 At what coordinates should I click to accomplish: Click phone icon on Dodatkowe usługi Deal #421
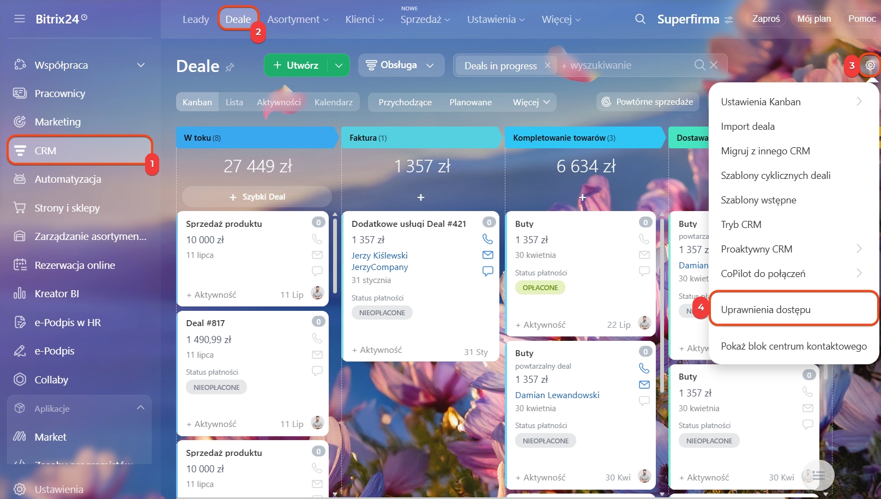coord(487,239)
